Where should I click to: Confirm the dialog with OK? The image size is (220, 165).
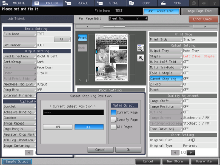[x=129, y=150]
